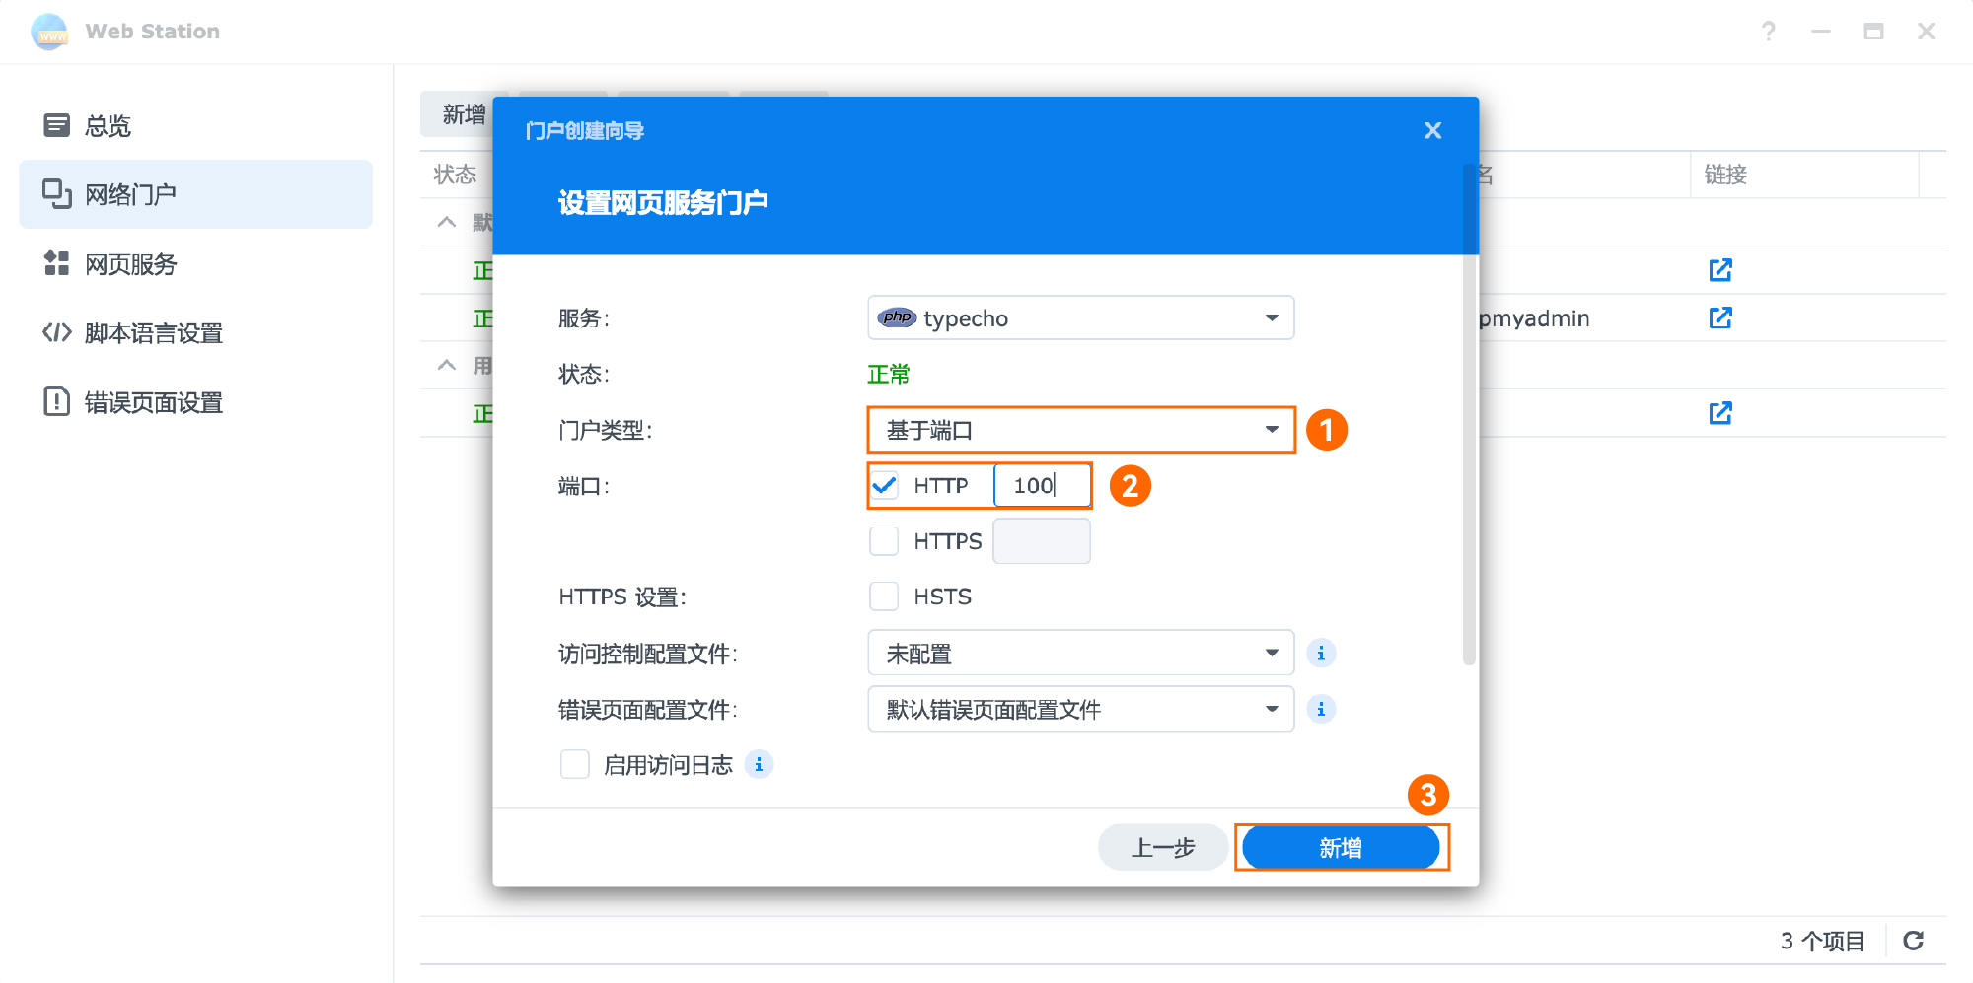Viewport: 1973px width, 983px height.
Task: Enable the HSTS checkbox
Action: [884, 597]
